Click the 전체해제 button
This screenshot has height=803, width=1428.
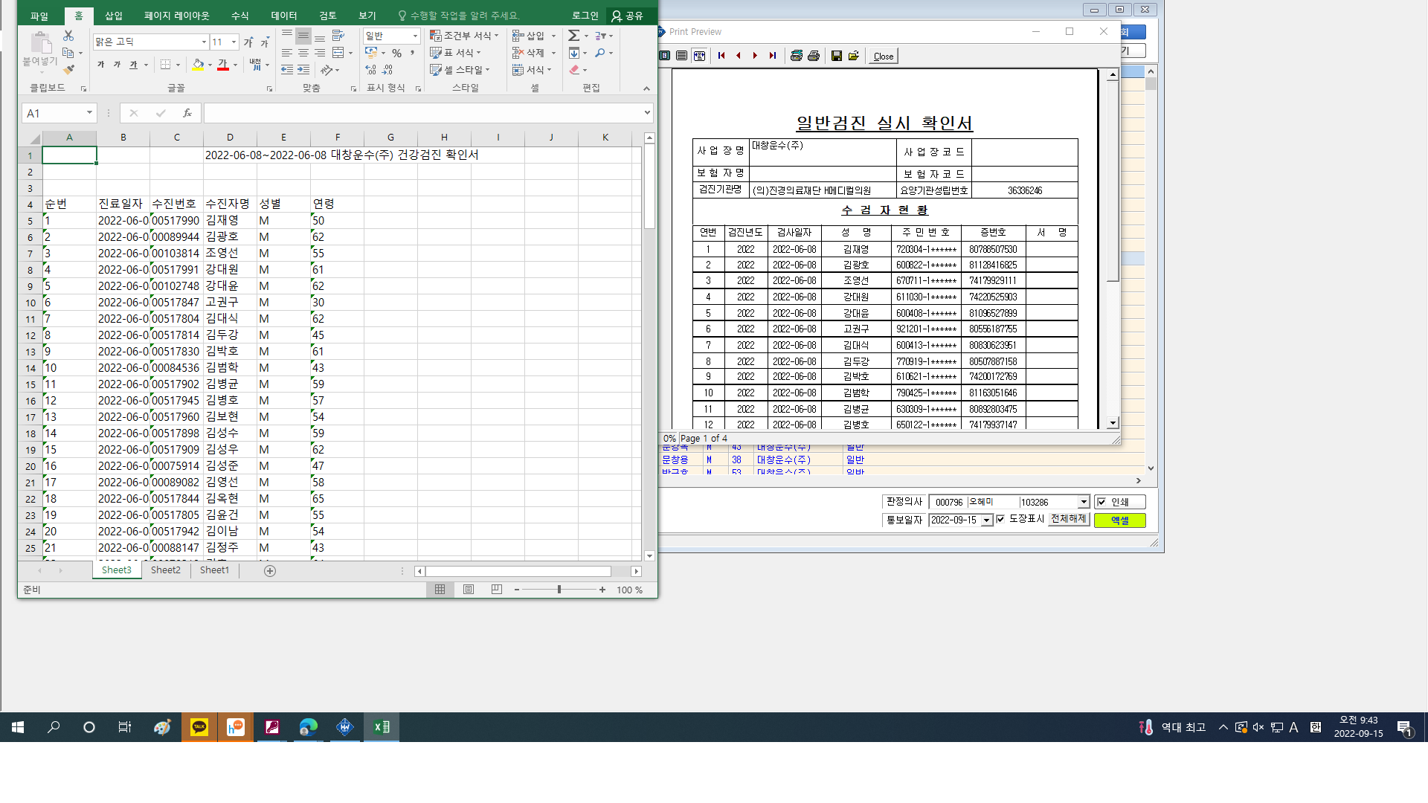[x=1069, y=519]
